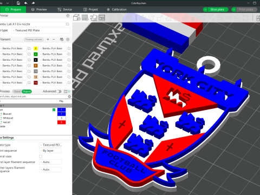Open the By layer print sequence dropdown
The image size is (260, 195).
[50, 151]
